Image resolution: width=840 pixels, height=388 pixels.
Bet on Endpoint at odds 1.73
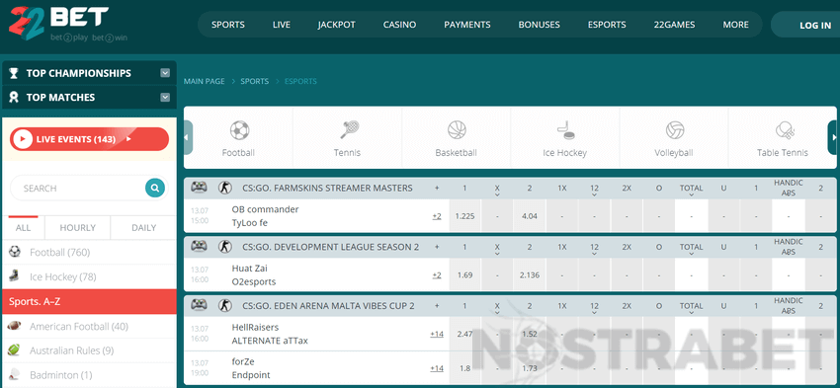point(530,368)
